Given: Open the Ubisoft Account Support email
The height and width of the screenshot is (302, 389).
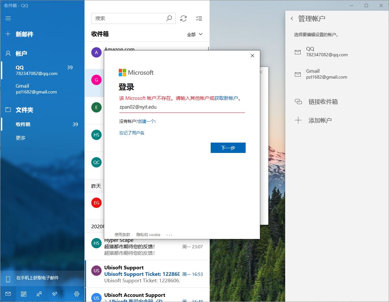Looking at the screenshot, I should point(147,295).
